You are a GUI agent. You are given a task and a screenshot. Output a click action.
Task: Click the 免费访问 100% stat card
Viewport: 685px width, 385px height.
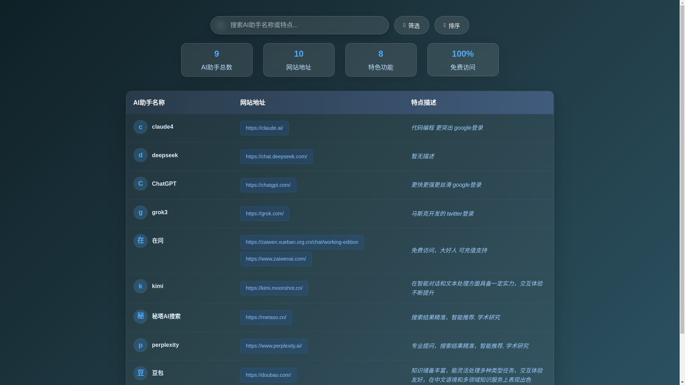point(463,60)
